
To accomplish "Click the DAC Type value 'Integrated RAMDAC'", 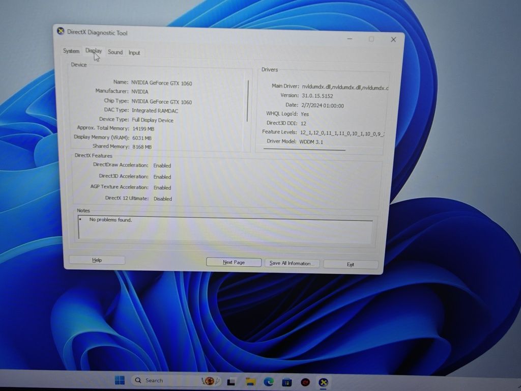I will (x=155, y=110).
